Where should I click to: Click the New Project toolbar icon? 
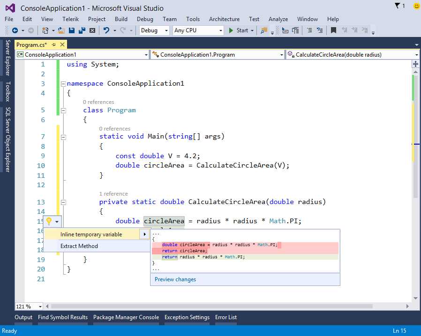coord(45,31)
